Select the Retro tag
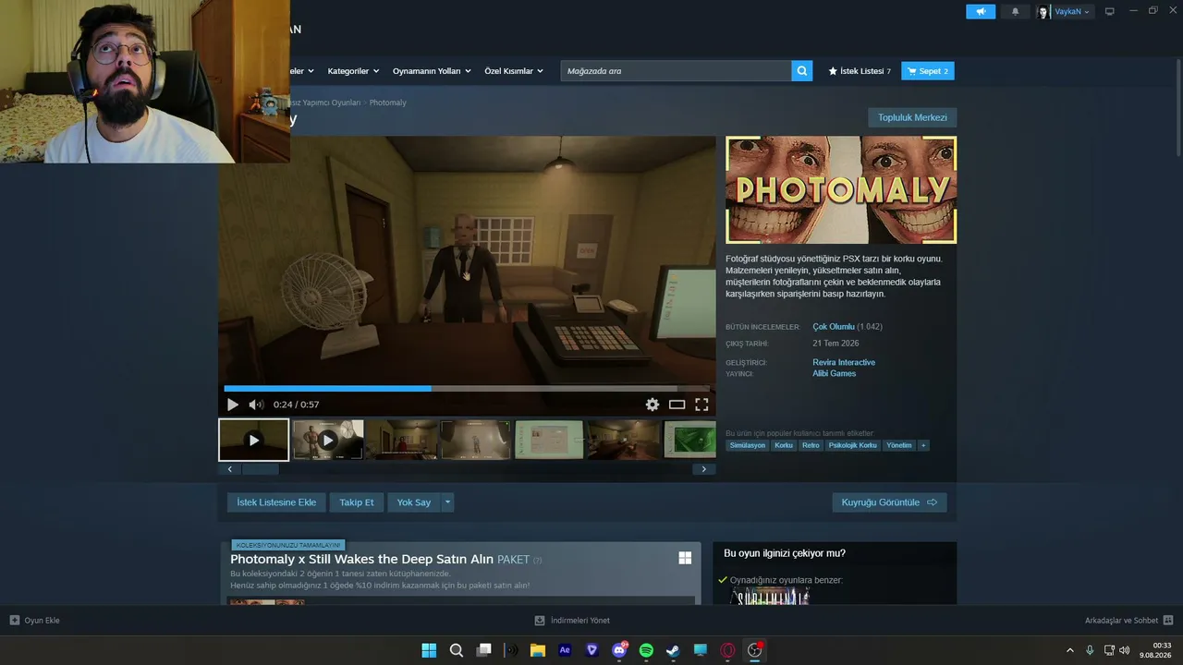Screen dimensions: 1183x665 point(811,445)
